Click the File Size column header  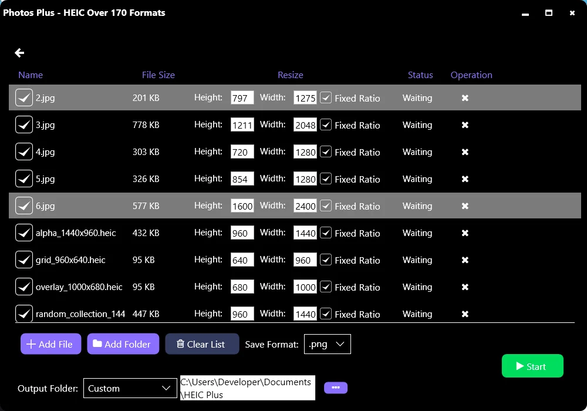tap(158, 75)
